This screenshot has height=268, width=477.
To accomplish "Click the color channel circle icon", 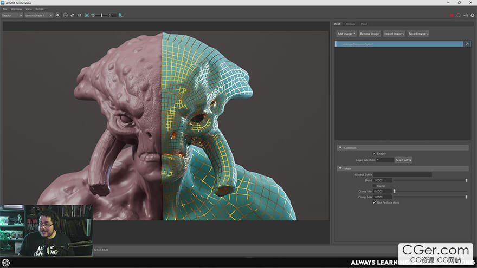I will 57,15.
